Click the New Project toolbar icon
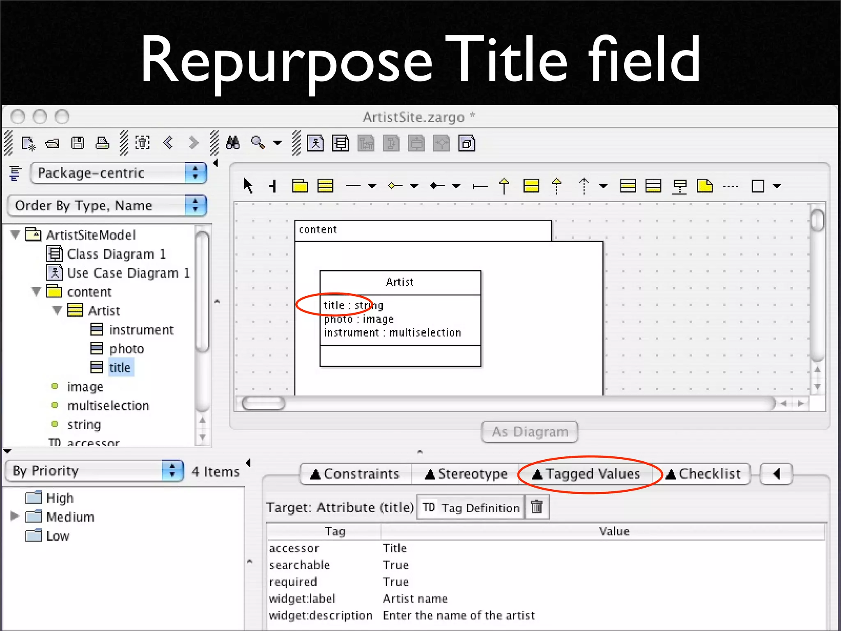The width and height of the screenshot is (841, 631). (x=28, y=143)
